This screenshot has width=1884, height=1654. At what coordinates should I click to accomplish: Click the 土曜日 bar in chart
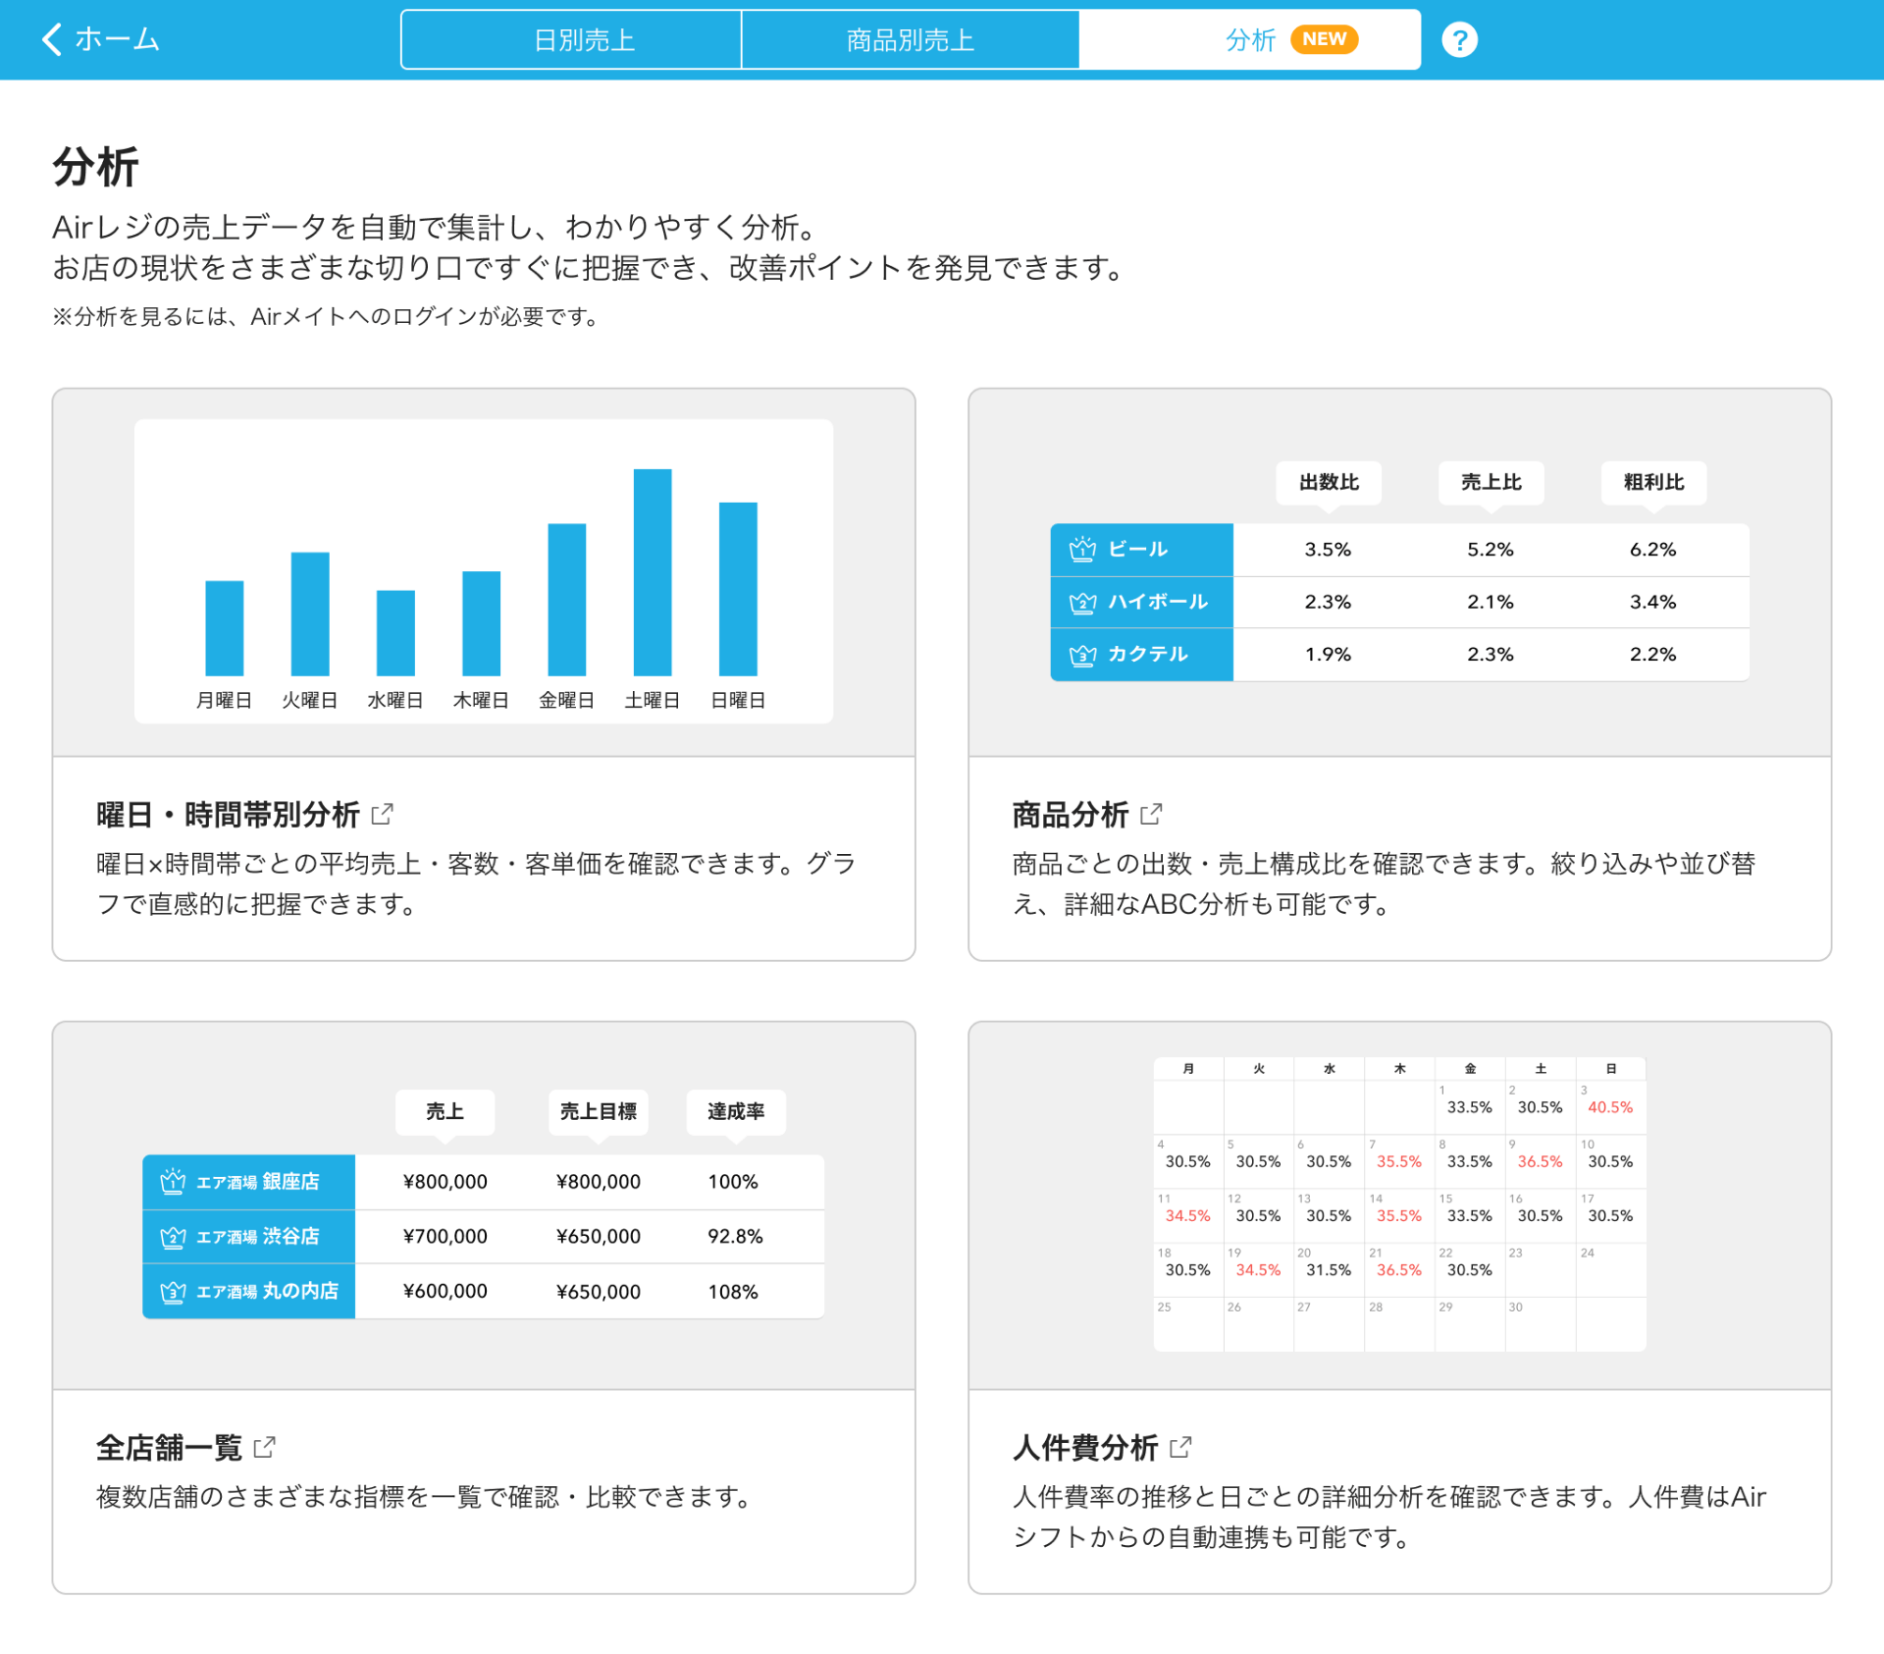pyautogui.click(x=653, y=572)
